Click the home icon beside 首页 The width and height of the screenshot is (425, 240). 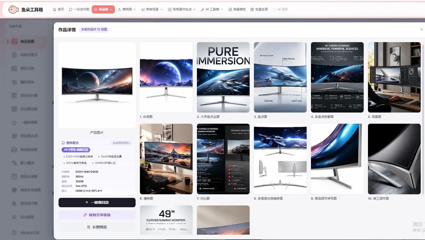click(55, 10)
